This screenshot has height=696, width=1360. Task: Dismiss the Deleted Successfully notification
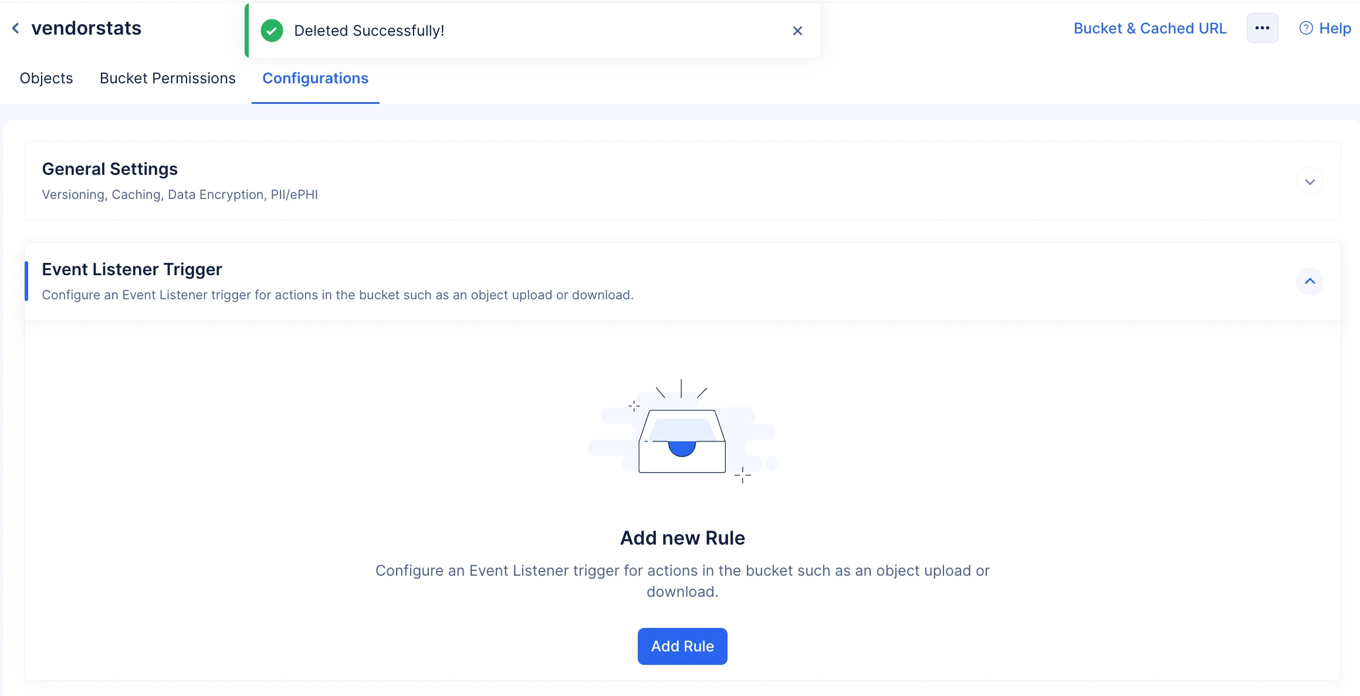pos(797,31)
